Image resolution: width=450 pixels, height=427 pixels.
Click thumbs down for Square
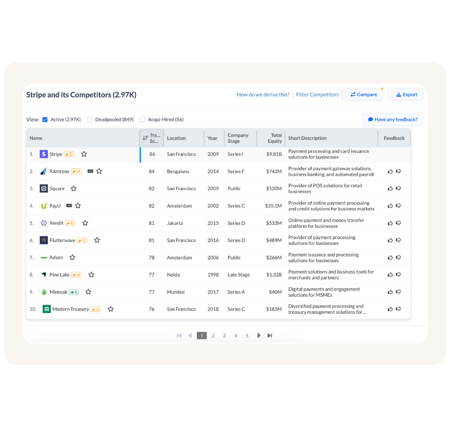pyautogui.click(x=398, y=189)
